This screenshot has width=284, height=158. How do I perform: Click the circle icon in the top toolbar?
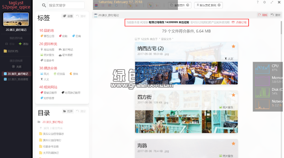[116, 6]
